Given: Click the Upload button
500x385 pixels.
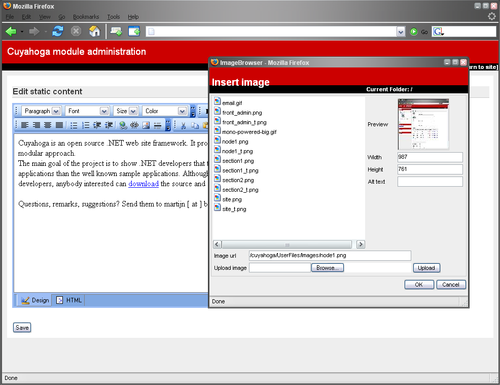Looking at the screenshot, I should tap(426, 268).
